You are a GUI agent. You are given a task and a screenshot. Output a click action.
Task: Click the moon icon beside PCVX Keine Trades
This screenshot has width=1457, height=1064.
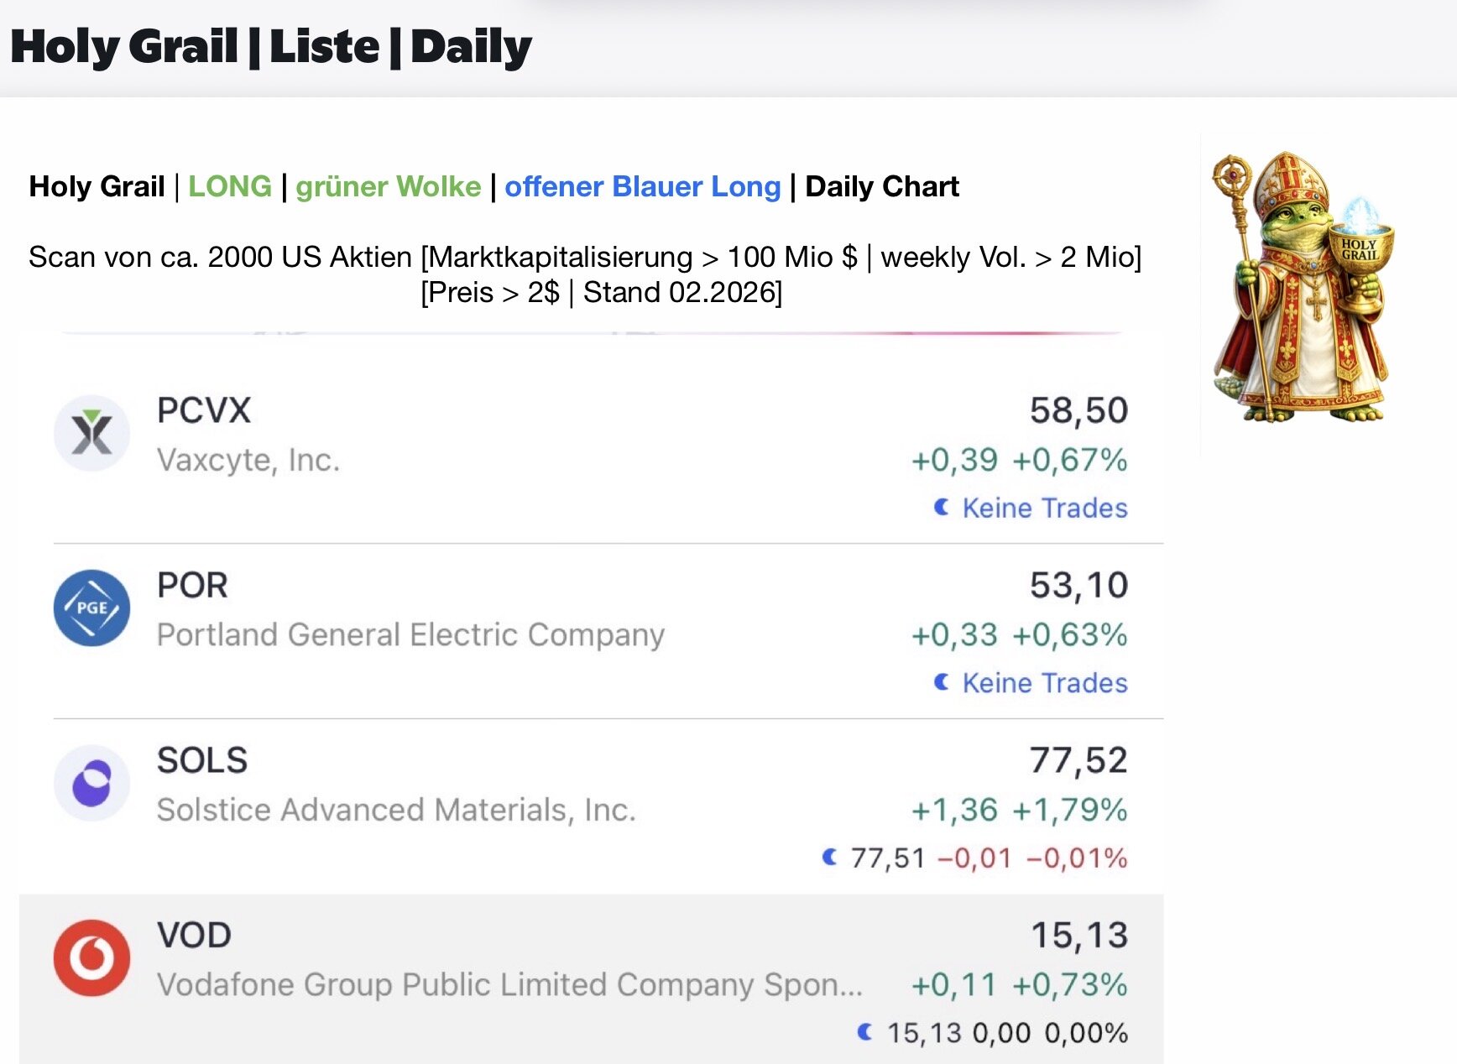tap(942, 507)
